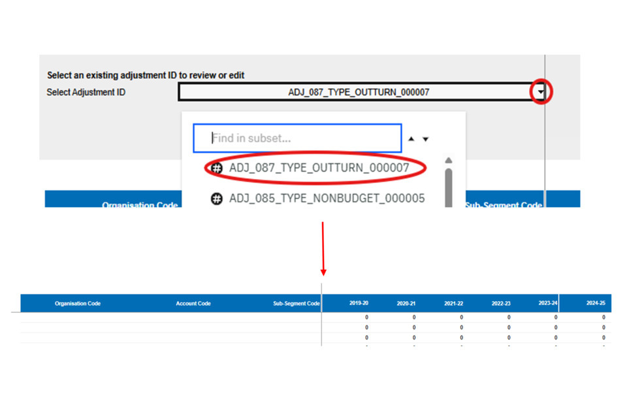The width and height of the screenshot is (627, 418).
Task: Click Sub-Segment Code header in lower table
Action: pyautogui.click(x=296, y=304)
